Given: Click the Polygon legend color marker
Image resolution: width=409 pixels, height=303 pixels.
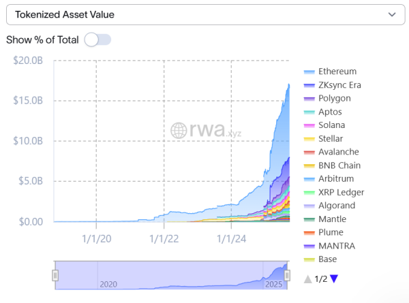Looking at the screenshot, I should coord(309,99).
